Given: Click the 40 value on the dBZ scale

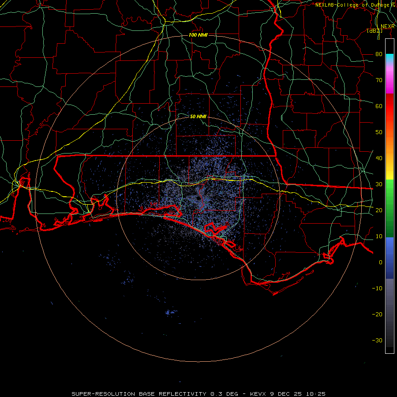Looking at the screenshot, I should coord(379,158).
